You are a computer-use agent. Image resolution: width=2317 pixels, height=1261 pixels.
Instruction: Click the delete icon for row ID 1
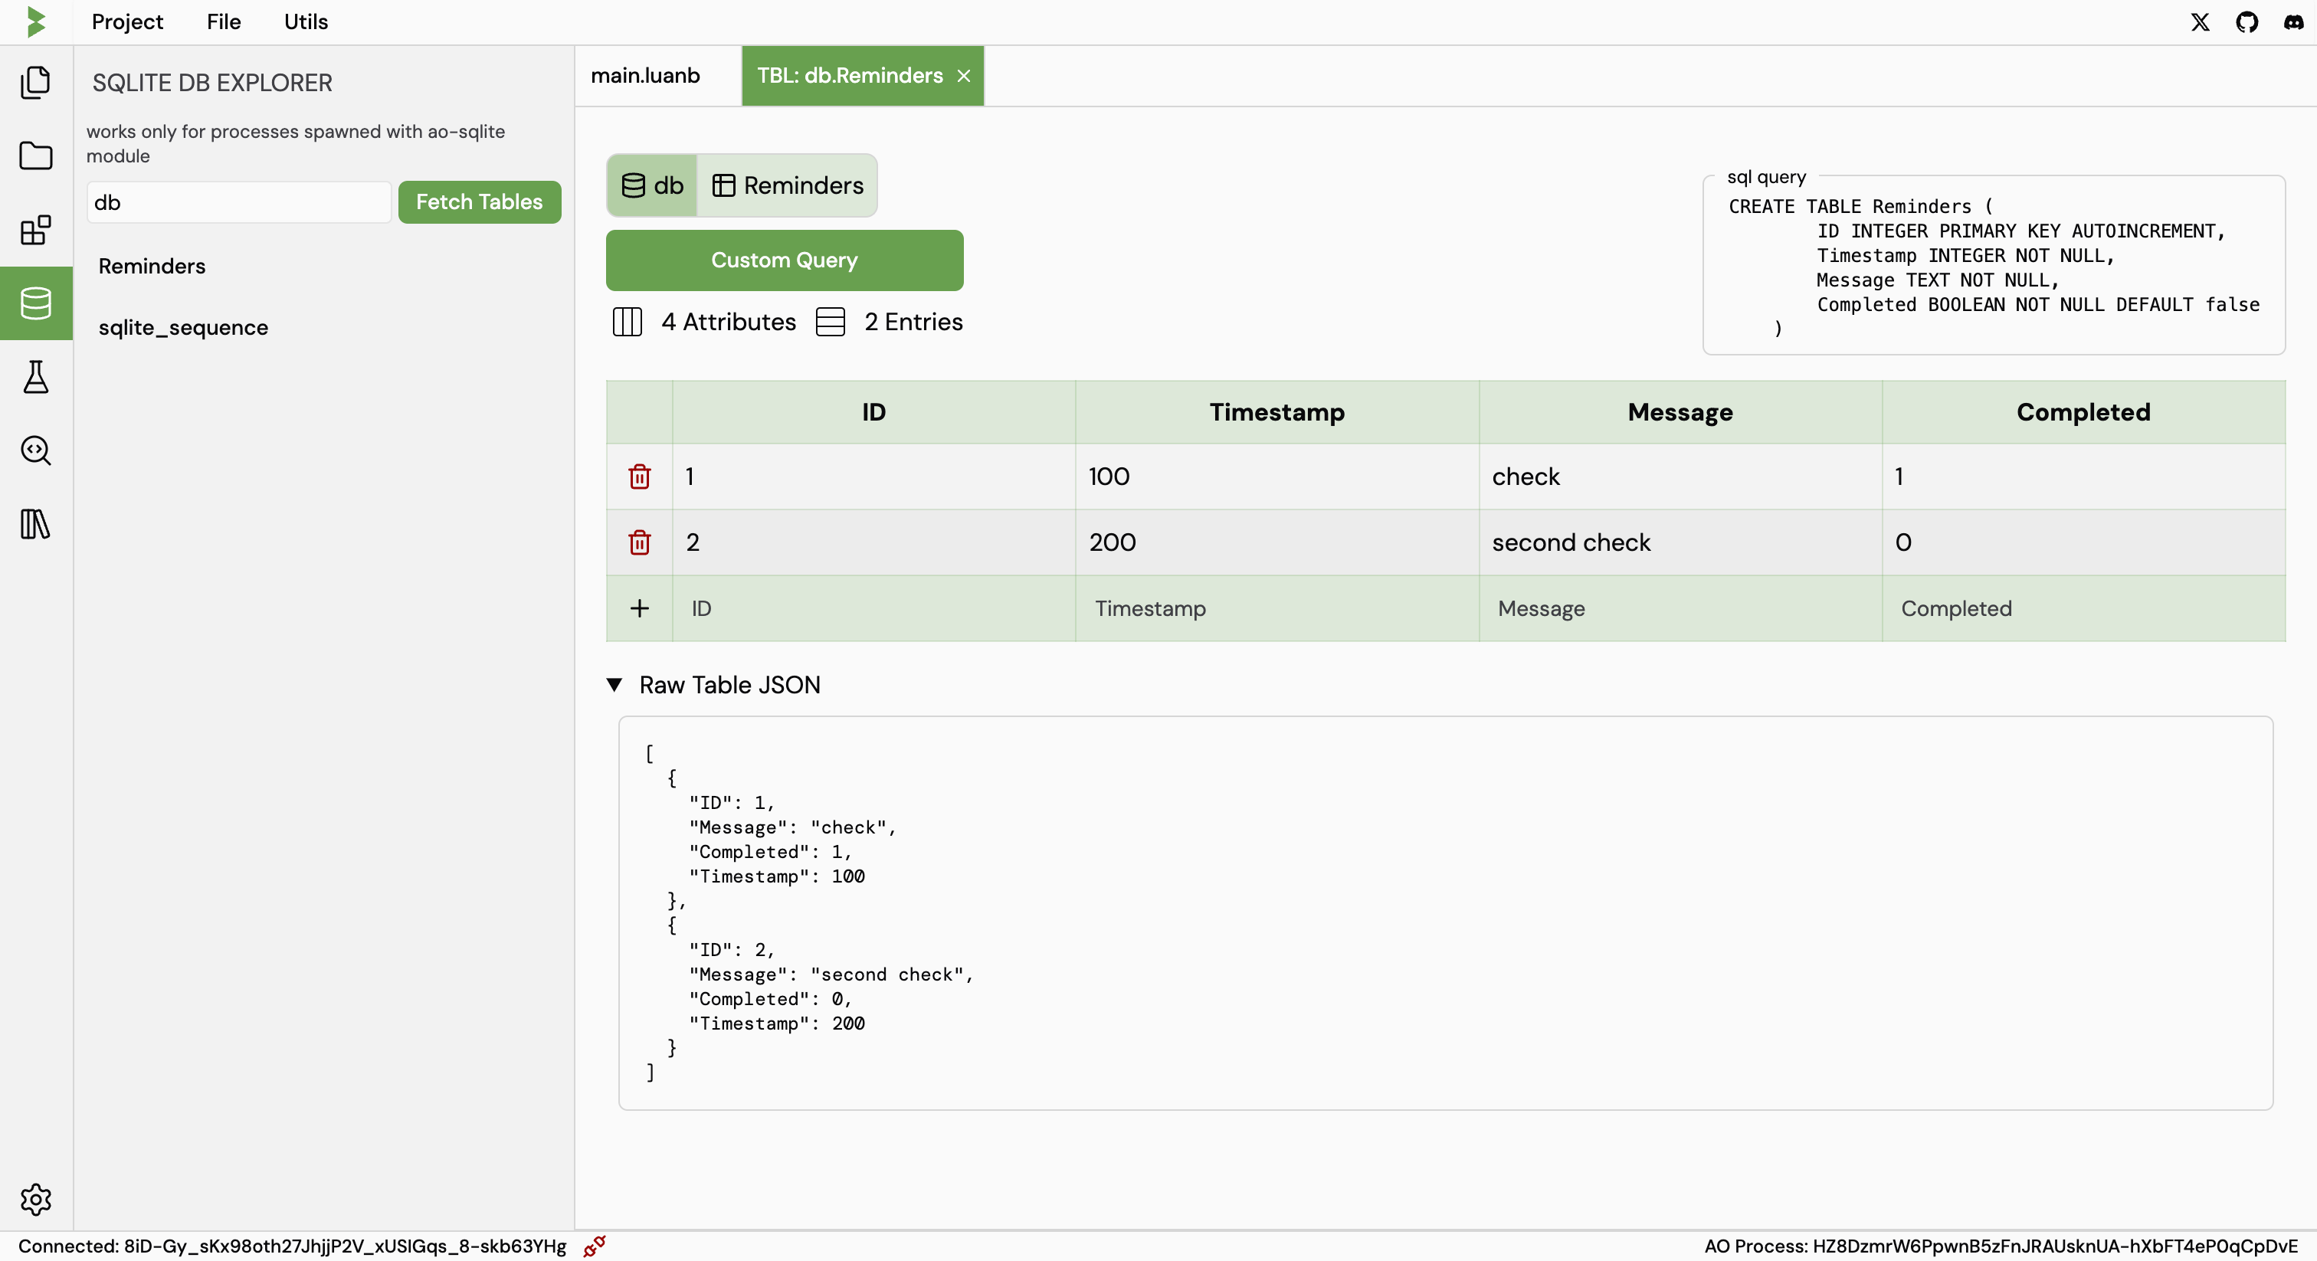pos(638,475)
